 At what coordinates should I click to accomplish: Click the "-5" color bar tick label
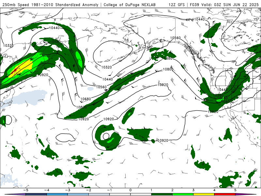tap(26, 190)
